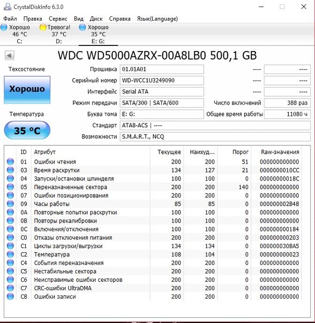Click status orb of Ошибки записи row
This screenshot has height=323, width=315.
coord(10,296)
